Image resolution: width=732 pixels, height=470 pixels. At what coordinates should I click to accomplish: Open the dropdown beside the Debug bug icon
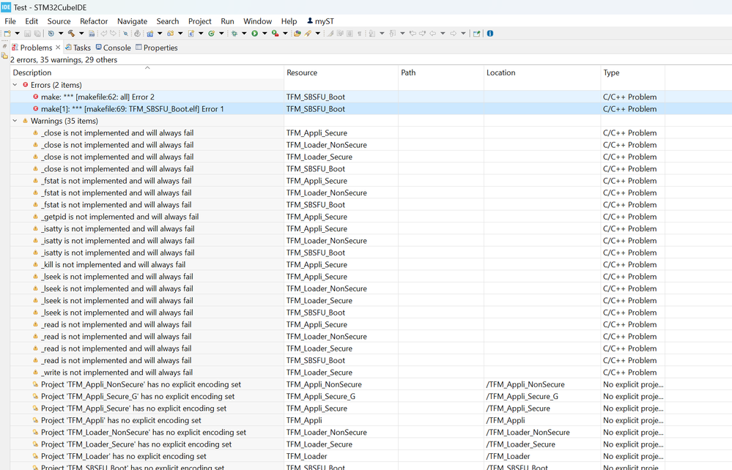(x=244, y=34)
